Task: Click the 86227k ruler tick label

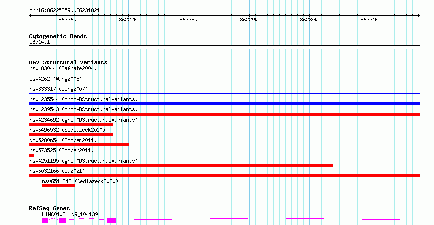Action: click(128, 20)
